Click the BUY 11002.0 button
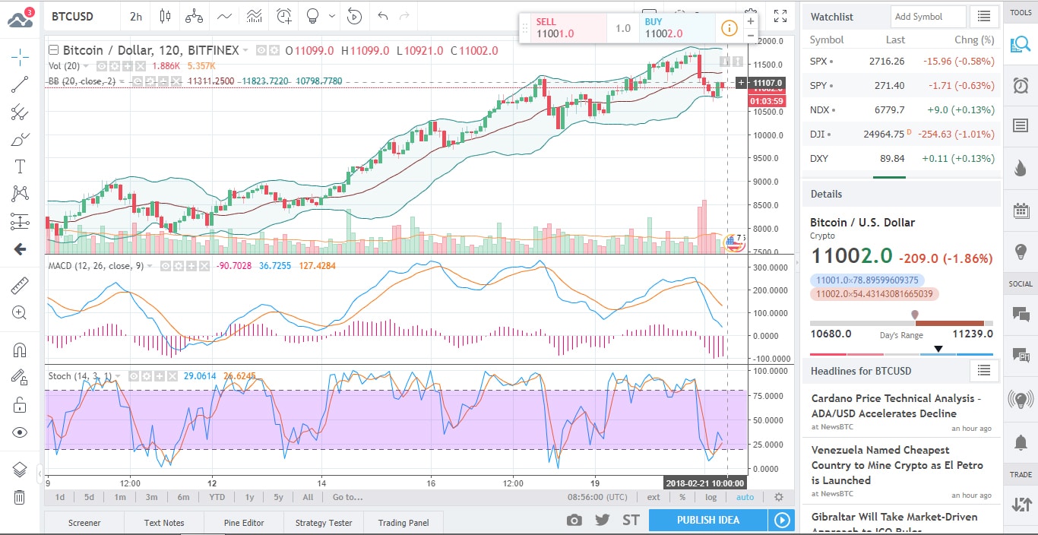 tap(677, 28)
